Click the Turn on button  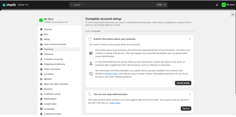tap(186, 108)
